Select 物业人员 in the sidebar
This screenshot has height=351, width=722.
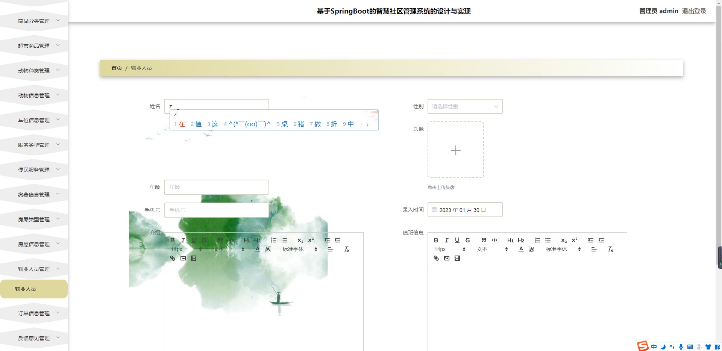point(26,289)
